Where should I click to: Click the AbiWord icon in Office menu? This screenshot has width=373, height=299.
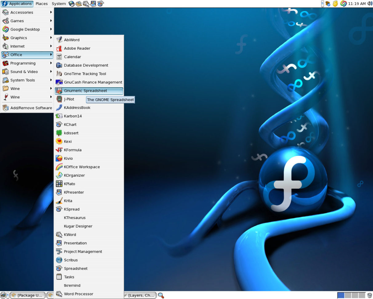(x=59, y=40)
